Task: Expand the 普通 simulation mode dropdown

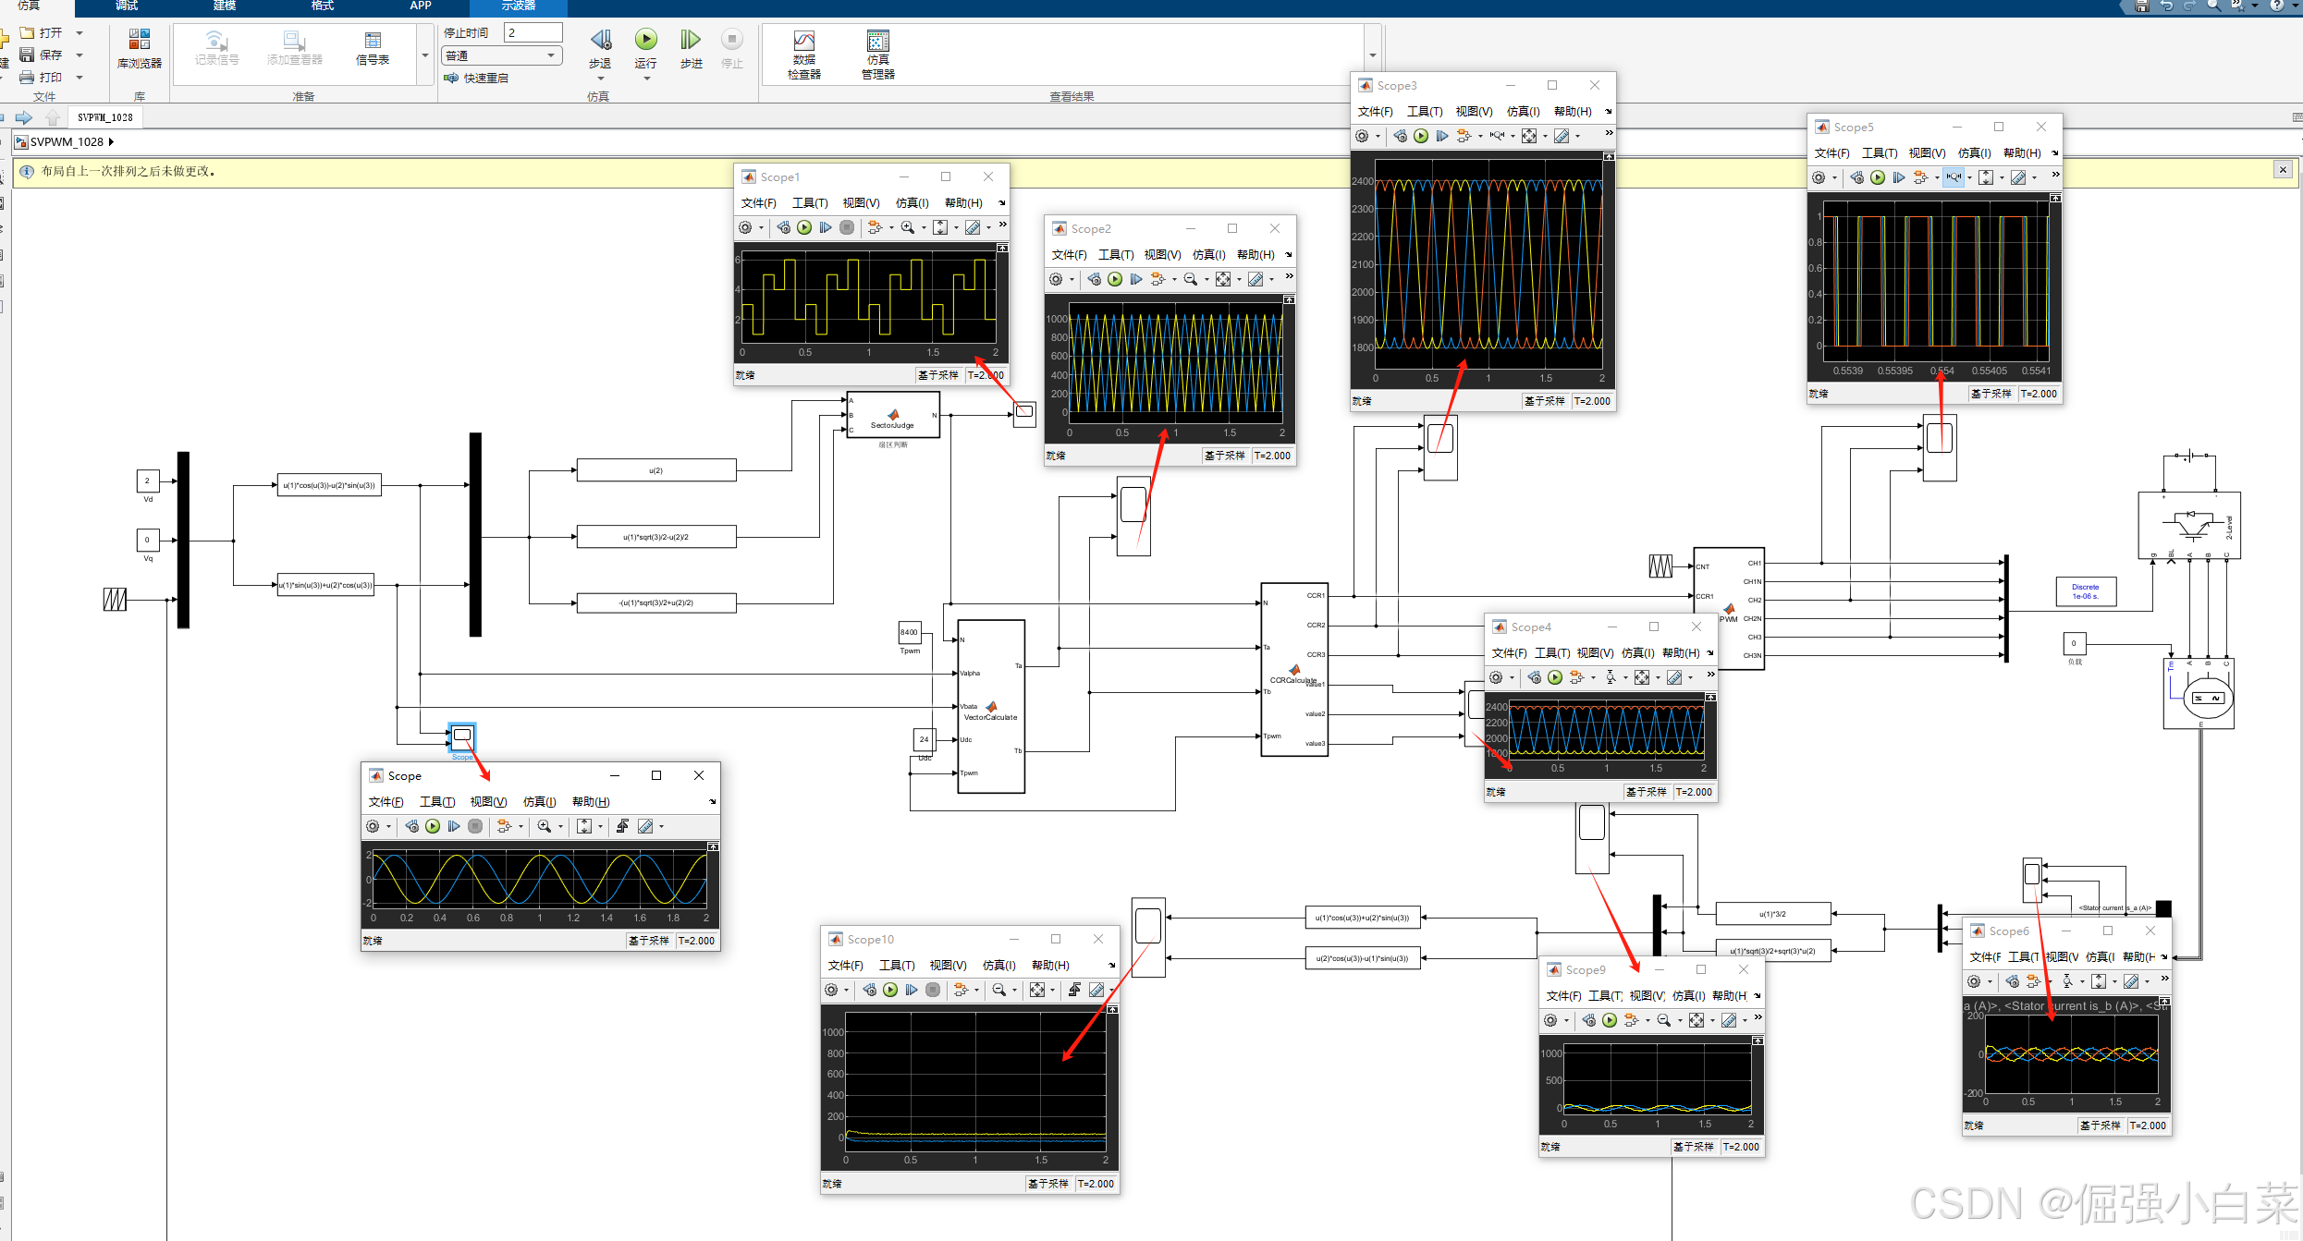Action: (550, 55)
